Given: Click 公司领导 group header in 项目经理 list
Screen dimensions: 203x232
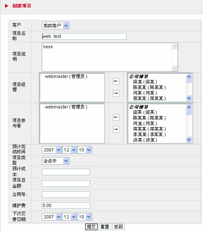Looking at the screenshot, I should [139, 76].
